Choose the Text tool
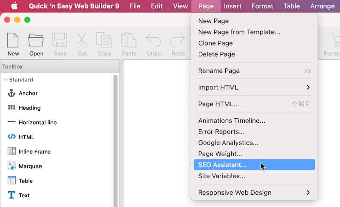This screenshot has height=207, width=340. [x=11, y=195]
